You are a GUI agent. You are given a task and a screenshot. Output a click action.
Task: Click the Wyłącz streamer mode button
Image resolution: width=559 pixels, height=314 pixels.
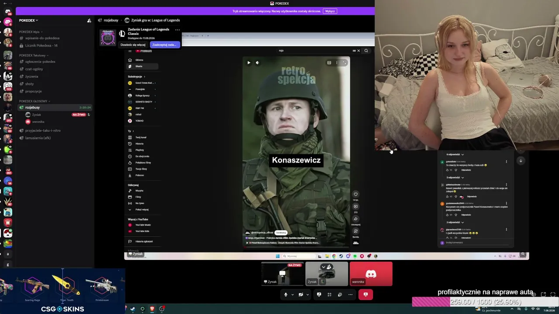[x=330, y=11]
